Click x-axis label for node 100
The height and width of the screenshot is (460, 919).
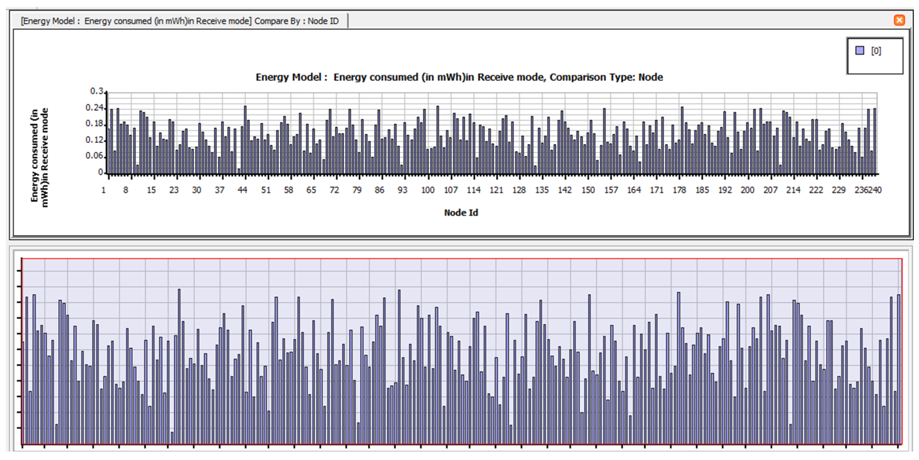coord(428,190)
